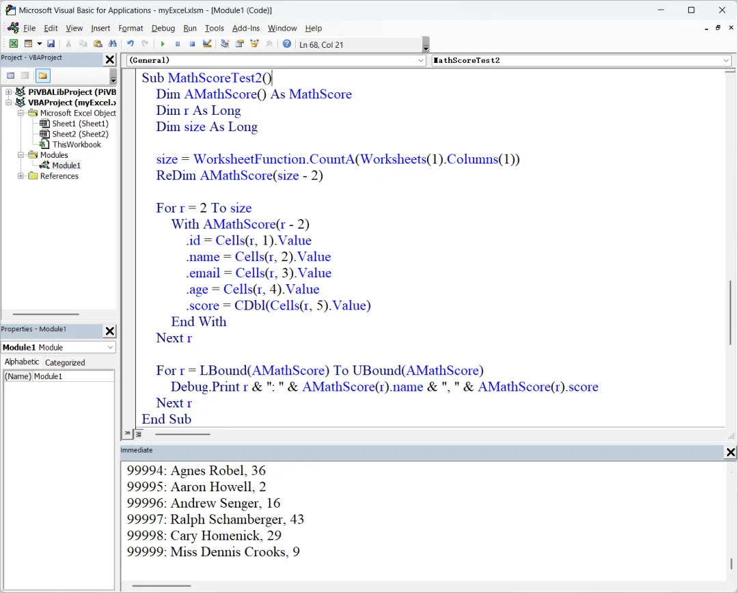Click the Copy icon in toolbar
738x593 pixels.
pos(83,44)
